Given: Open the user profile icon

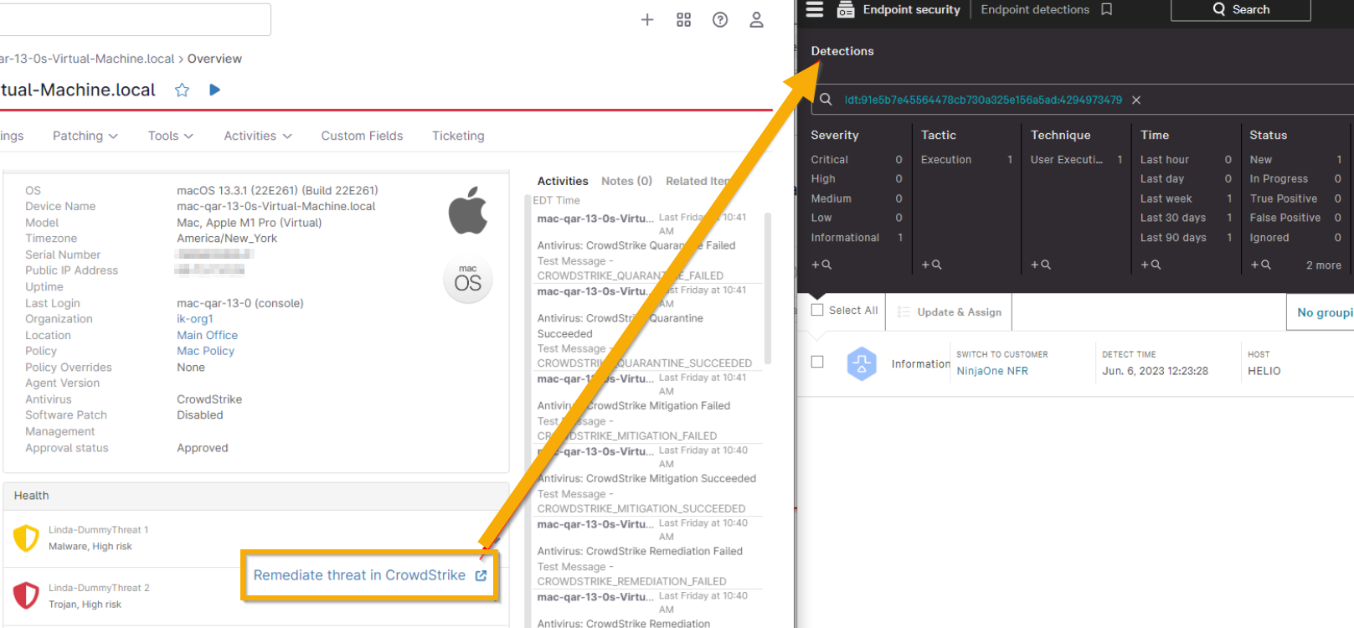Looking at the screenshot, I should pyautogui.click(x=756, y=19).
